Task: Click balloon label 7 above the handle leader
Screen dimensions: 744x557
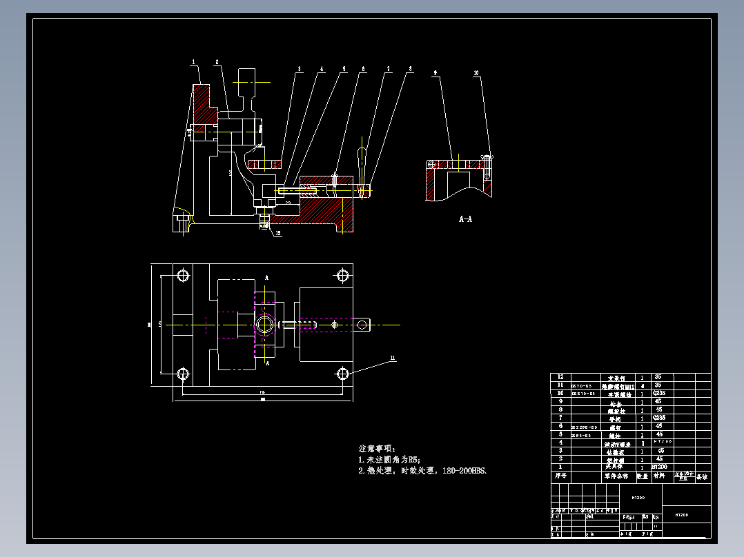Action: tap(388, 69)
